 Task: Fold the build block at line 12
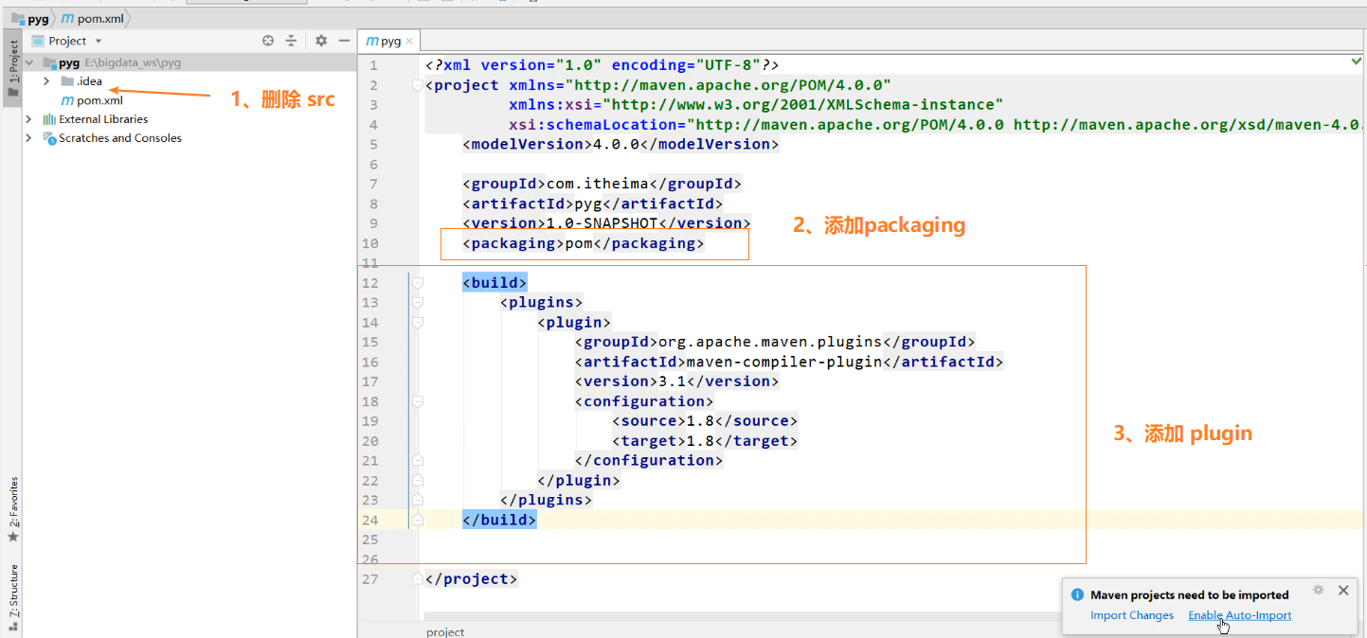[x=417, y=283]
